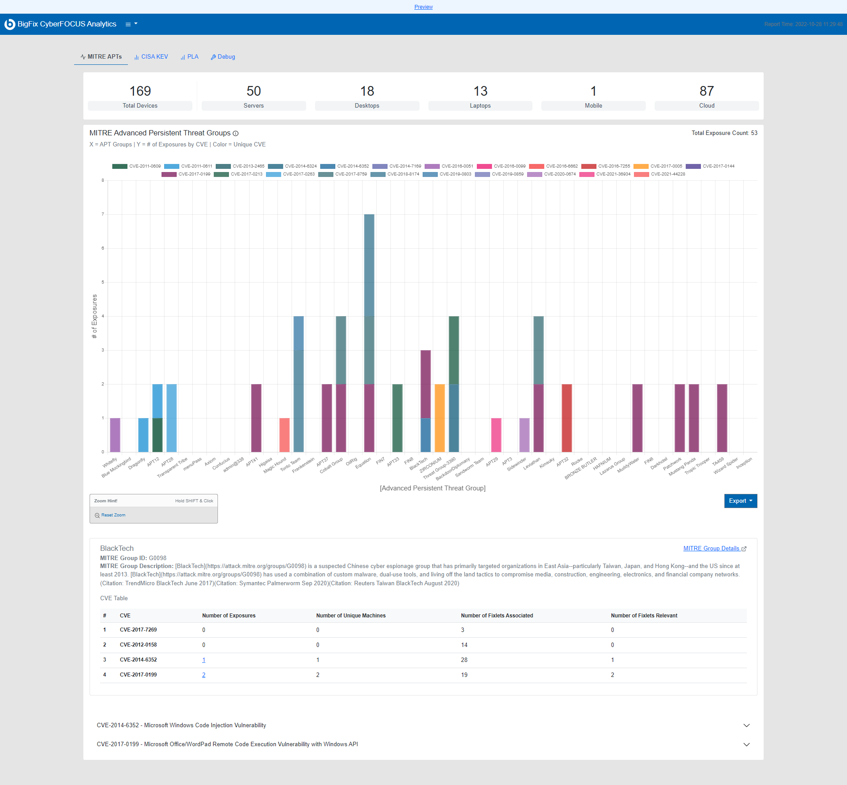Click external link icon near MITRE Group Details
The height and width of the screenshot is (785, 847).
744,549
